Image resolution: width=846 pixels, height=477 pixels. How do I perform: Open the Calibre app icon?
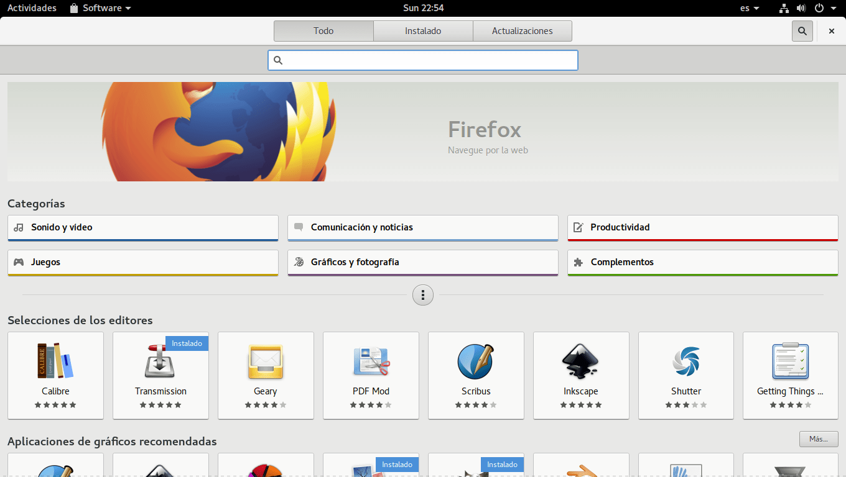coord(55,361)
